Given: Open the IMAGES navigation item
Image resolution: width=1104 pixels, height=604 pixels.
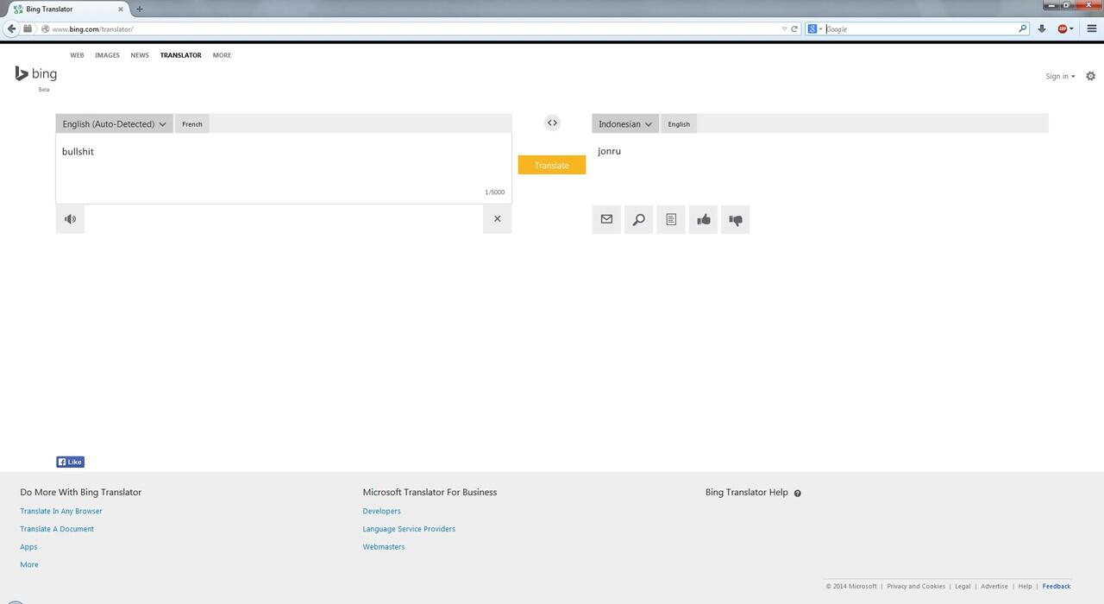Looking at the screenshot, I should click(107, 55).
